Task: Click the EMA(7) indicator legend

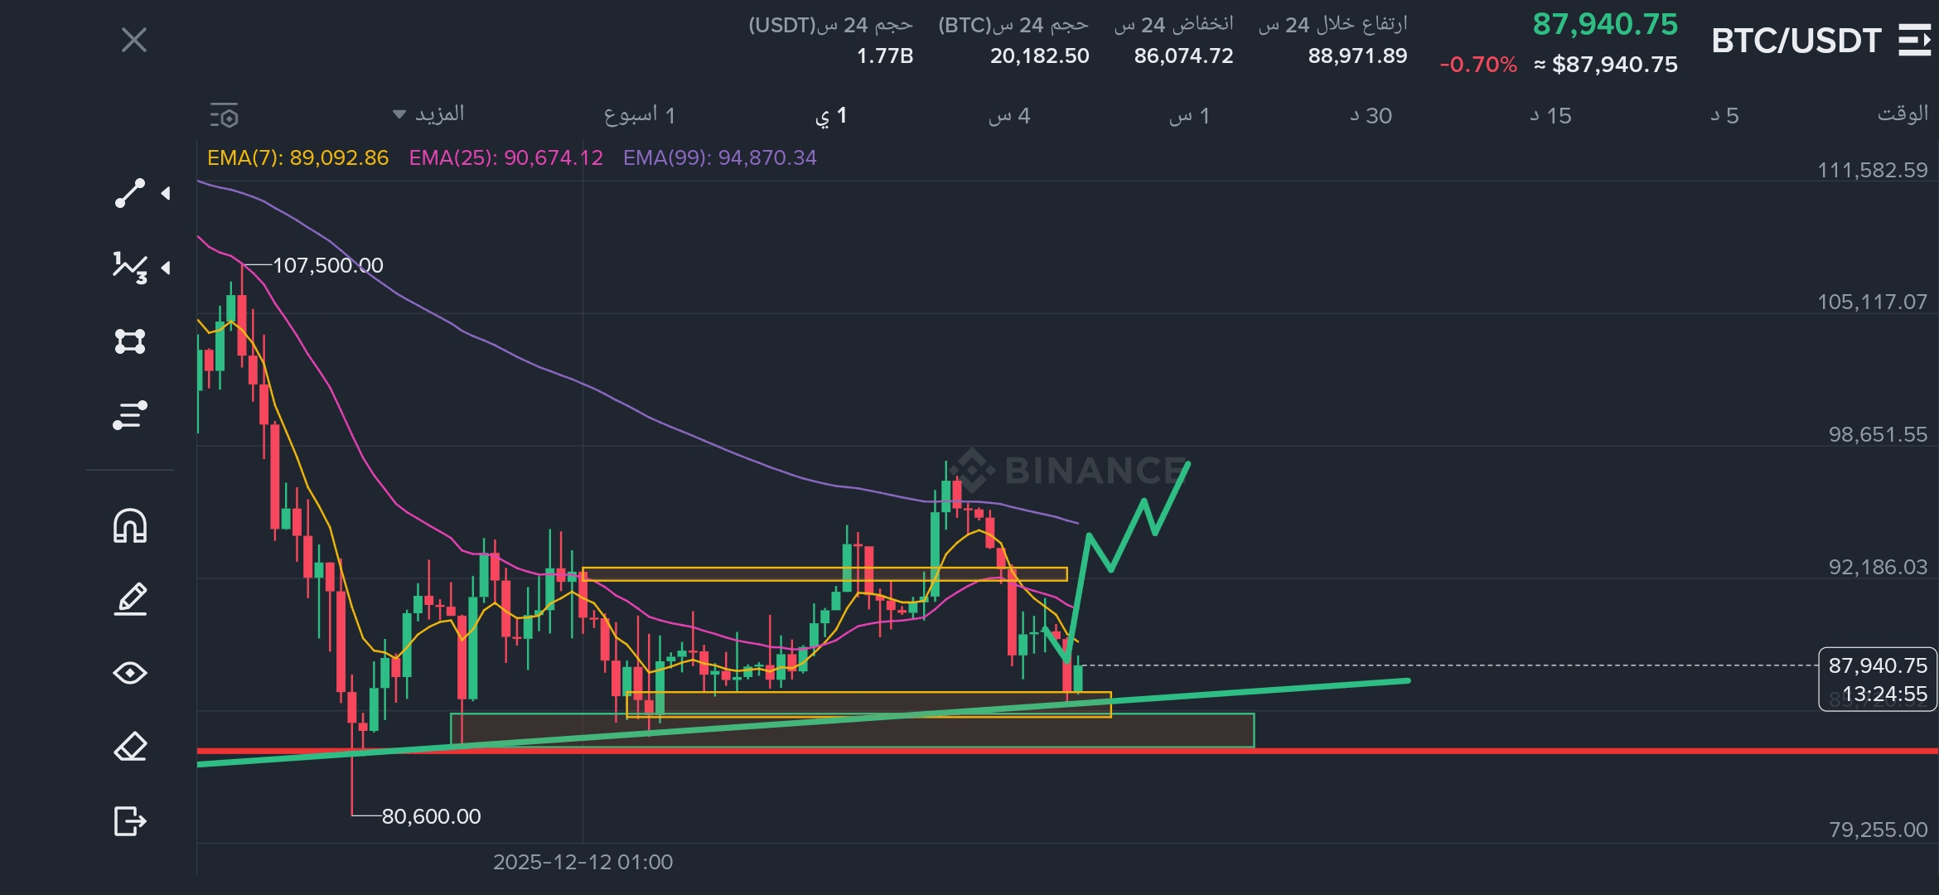Action: coord(297,157)
